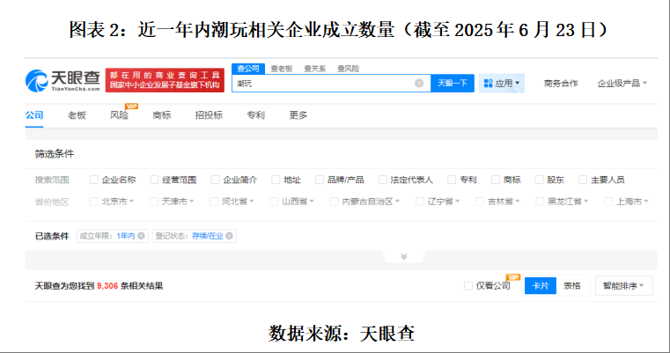This screenshot has height=353, width=670.
Task: Switch to the 老板 tab
Action: tap(77, 115)
